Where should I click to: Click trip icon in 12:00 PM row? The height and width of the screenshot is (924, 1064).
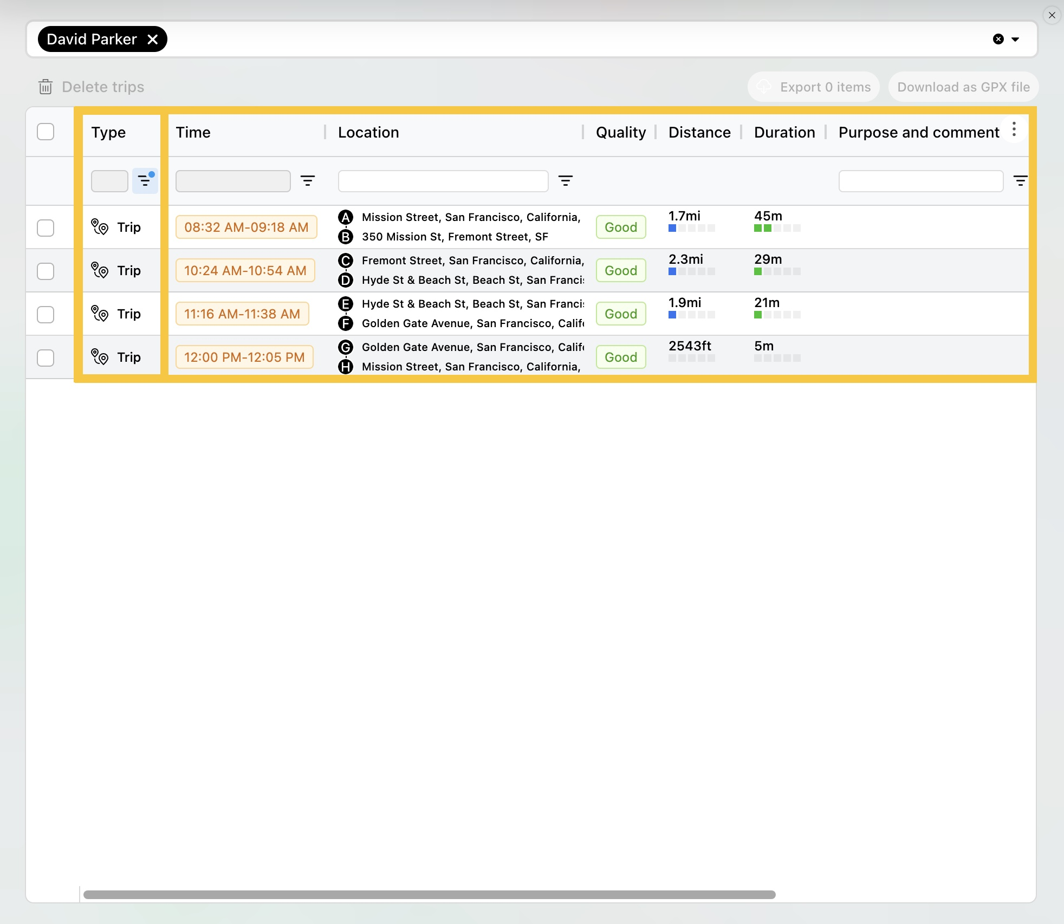click(100, 357)
